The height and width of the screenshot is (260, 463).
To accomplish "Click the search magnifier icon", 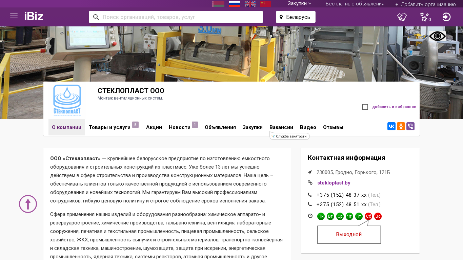I will click(96, 17).
